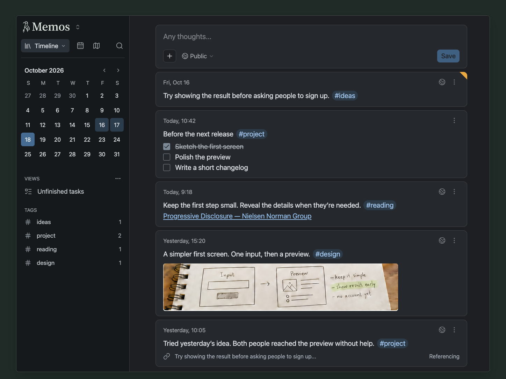The height and width of the screenshot is (379, 506).
Task: Open more menu on Today 10:42 memo
Action: coord(454,120)
